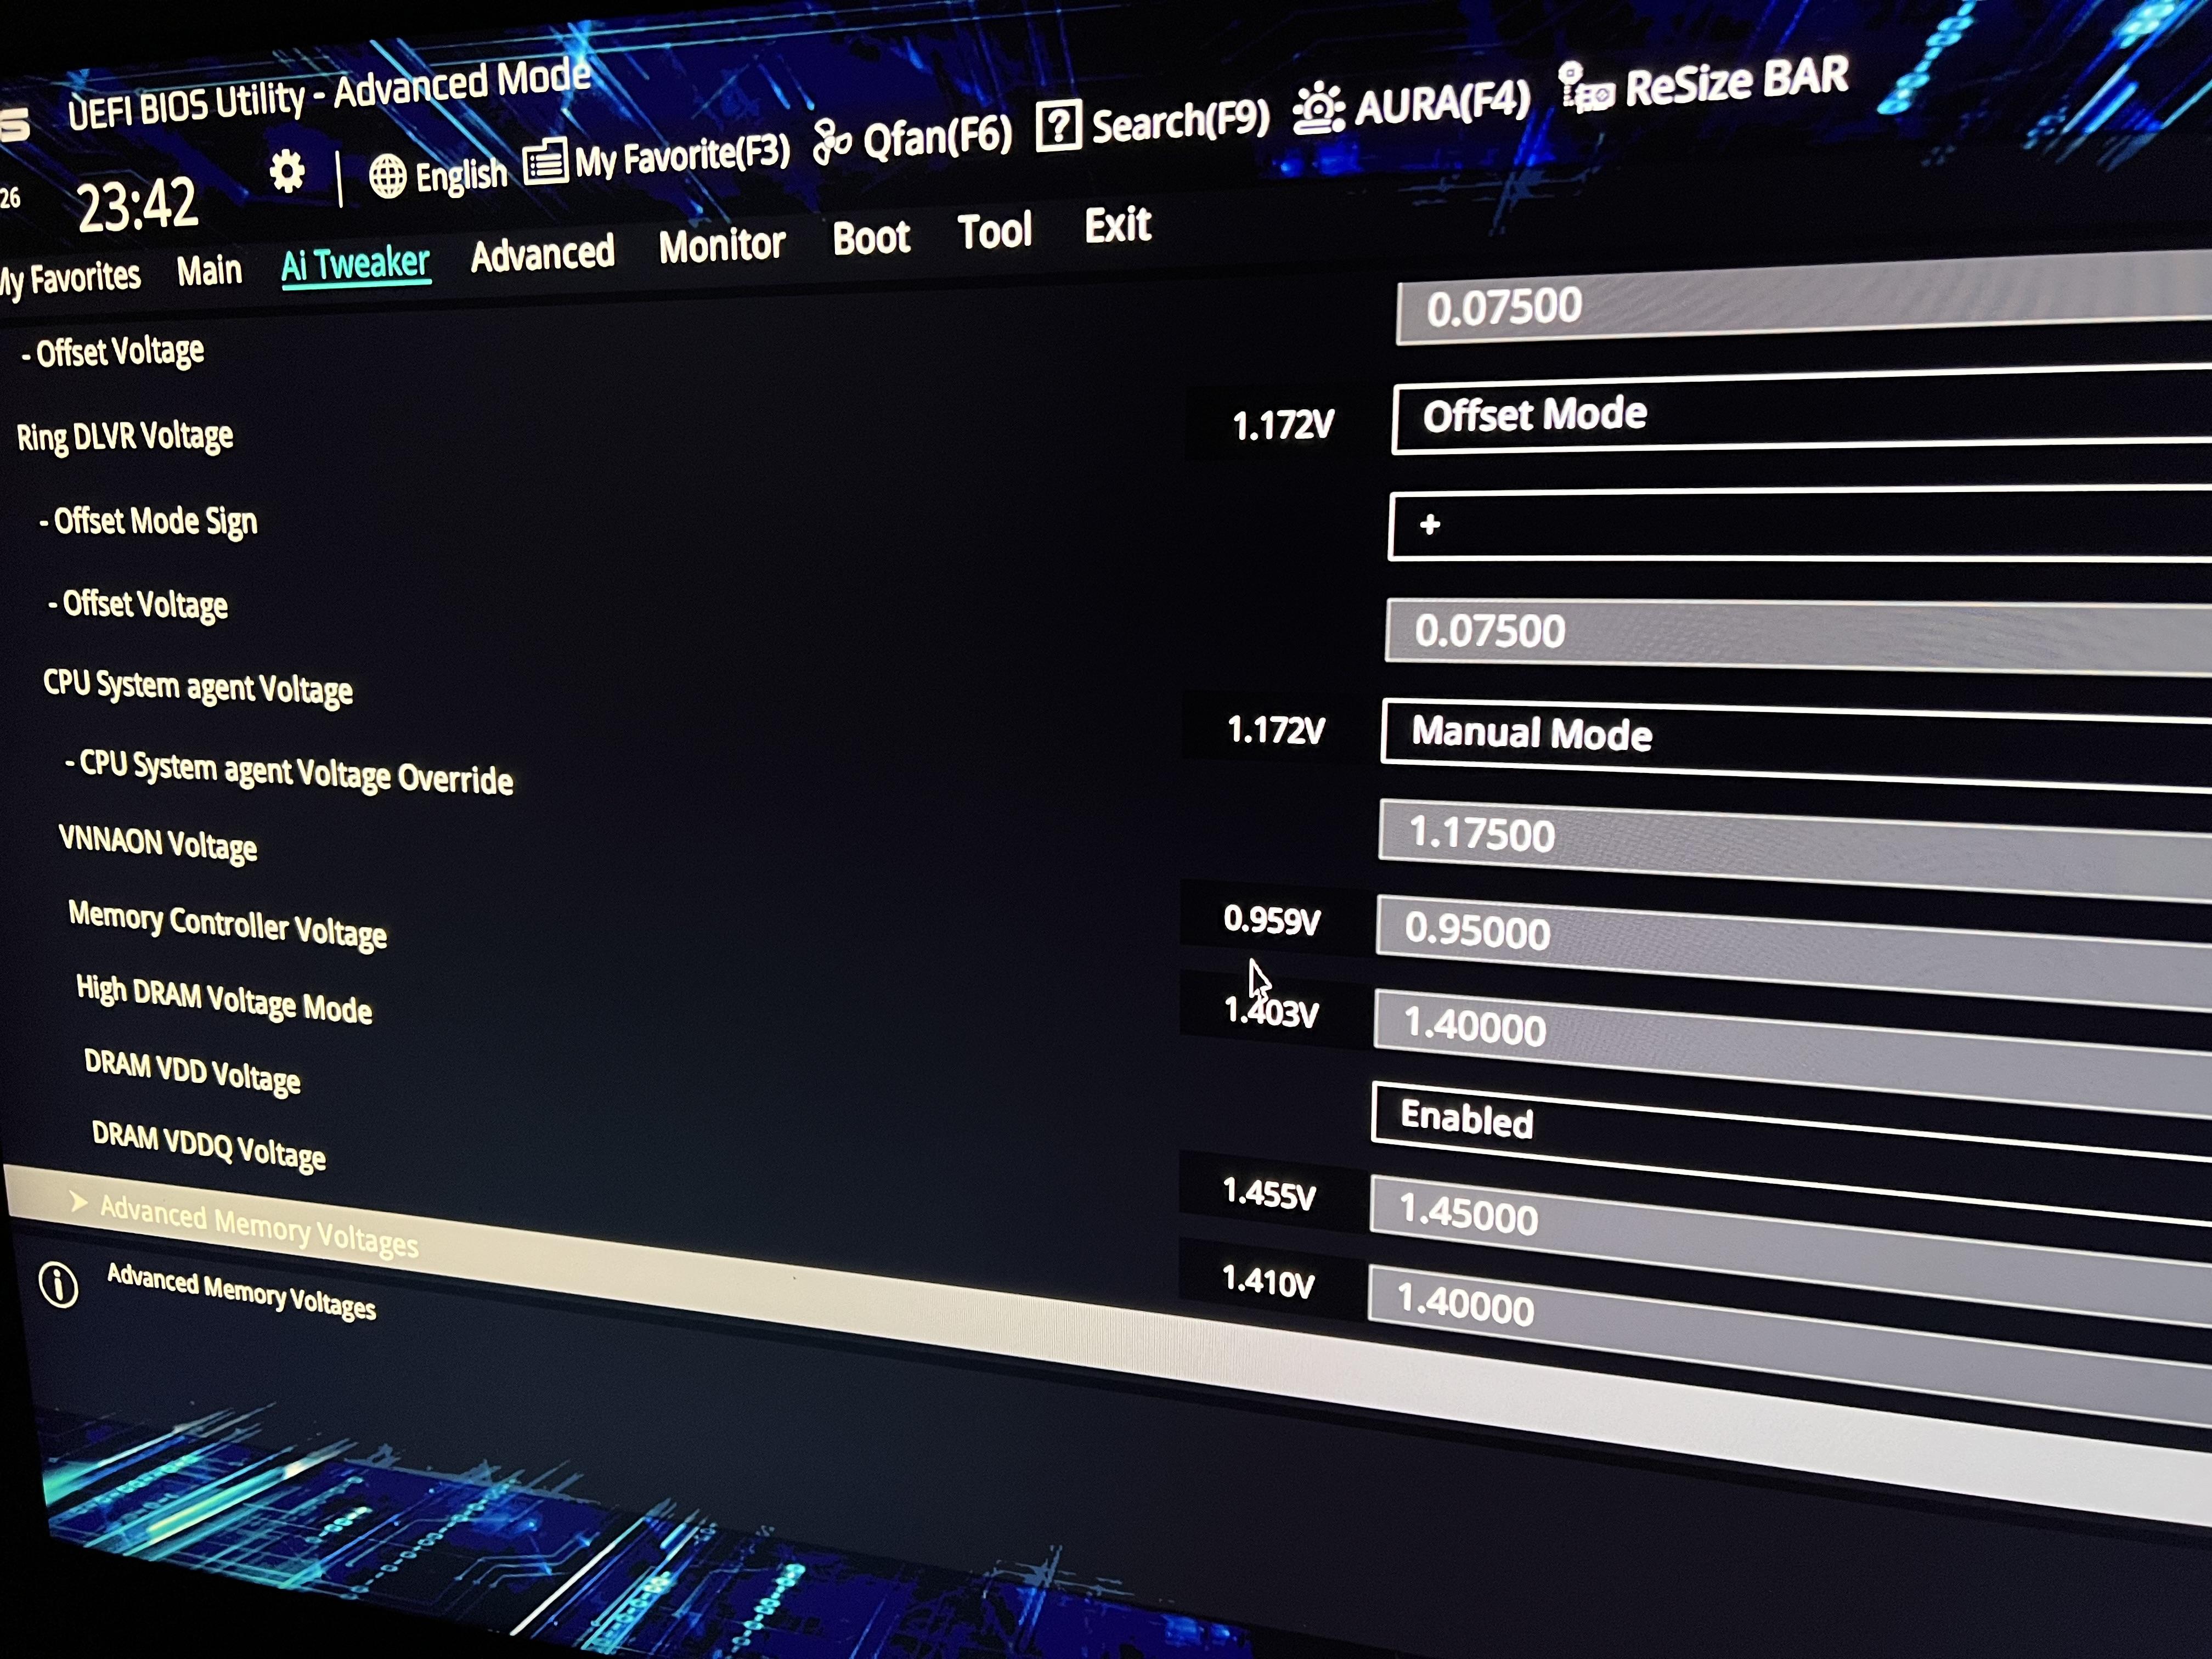The image size is (2212, 1659).
Task: Click the Qfan fan icon
Action: pyautogui.click(x=831, y=141)
